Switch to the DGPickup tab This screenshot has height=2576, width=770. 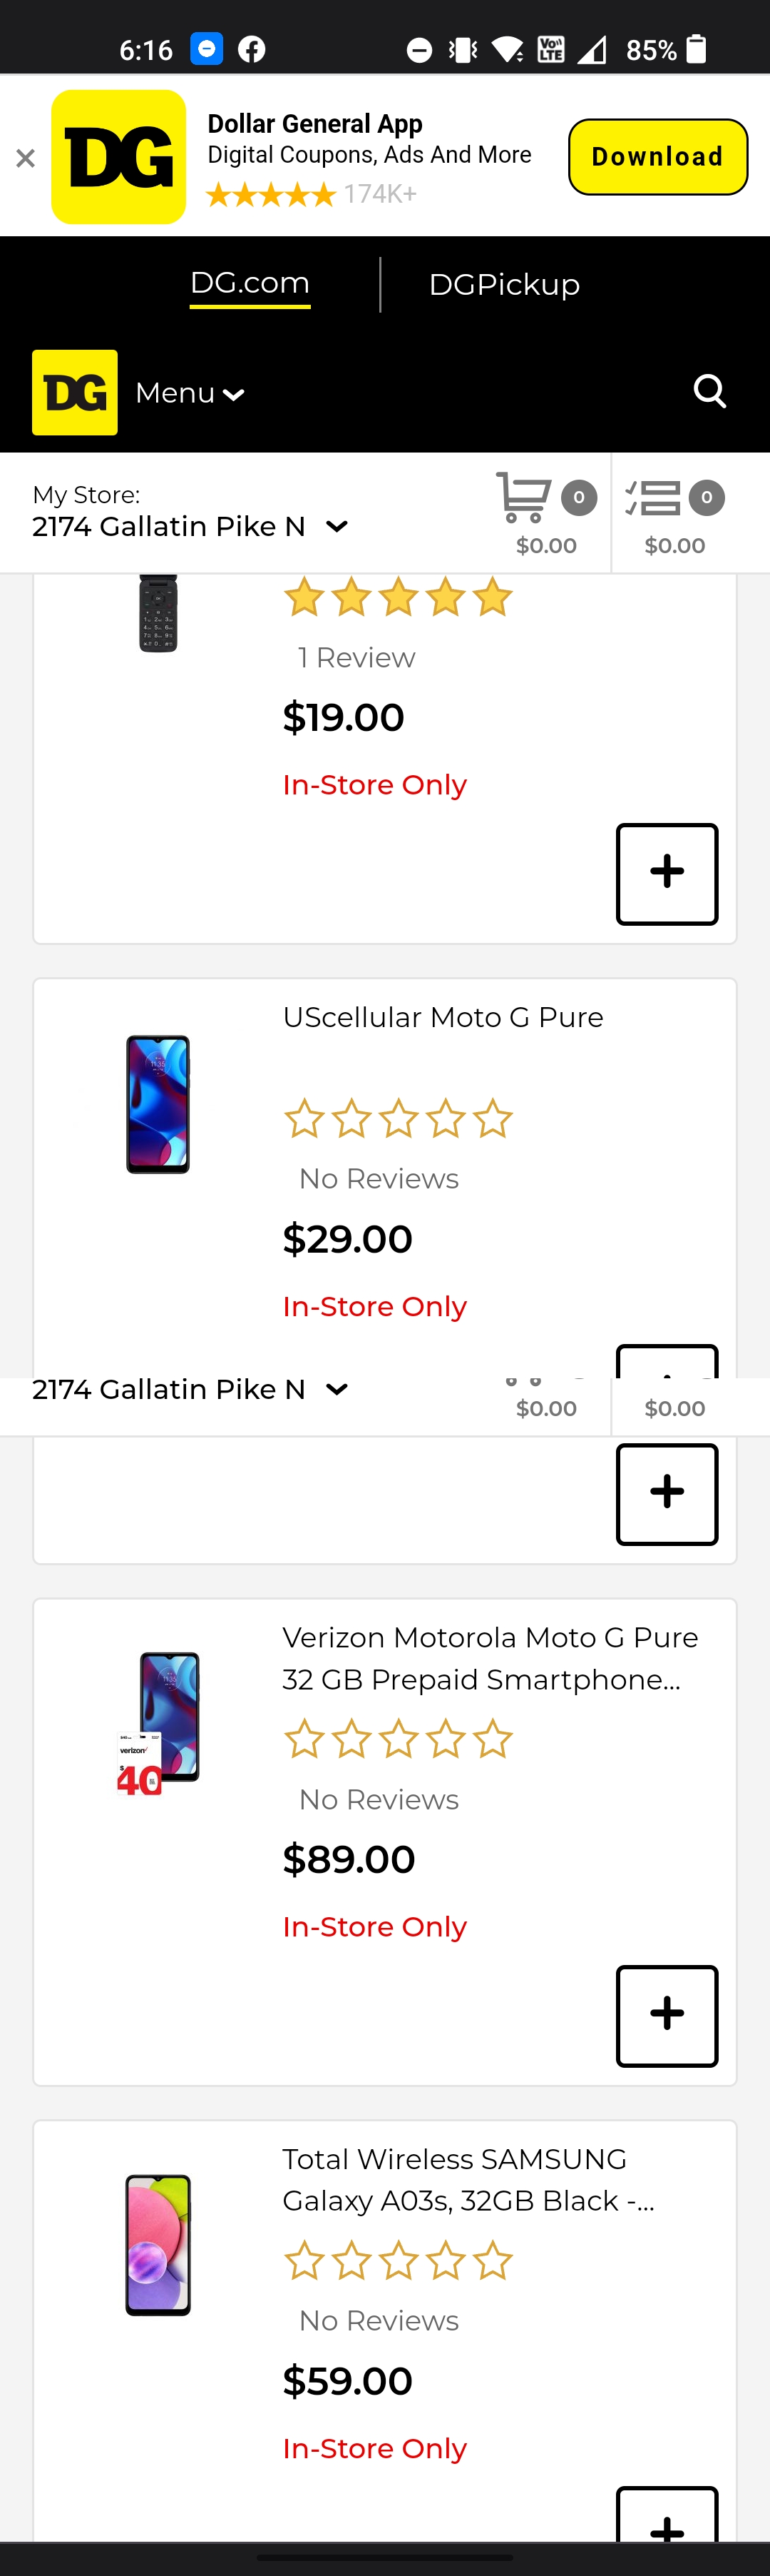[503, 285]
